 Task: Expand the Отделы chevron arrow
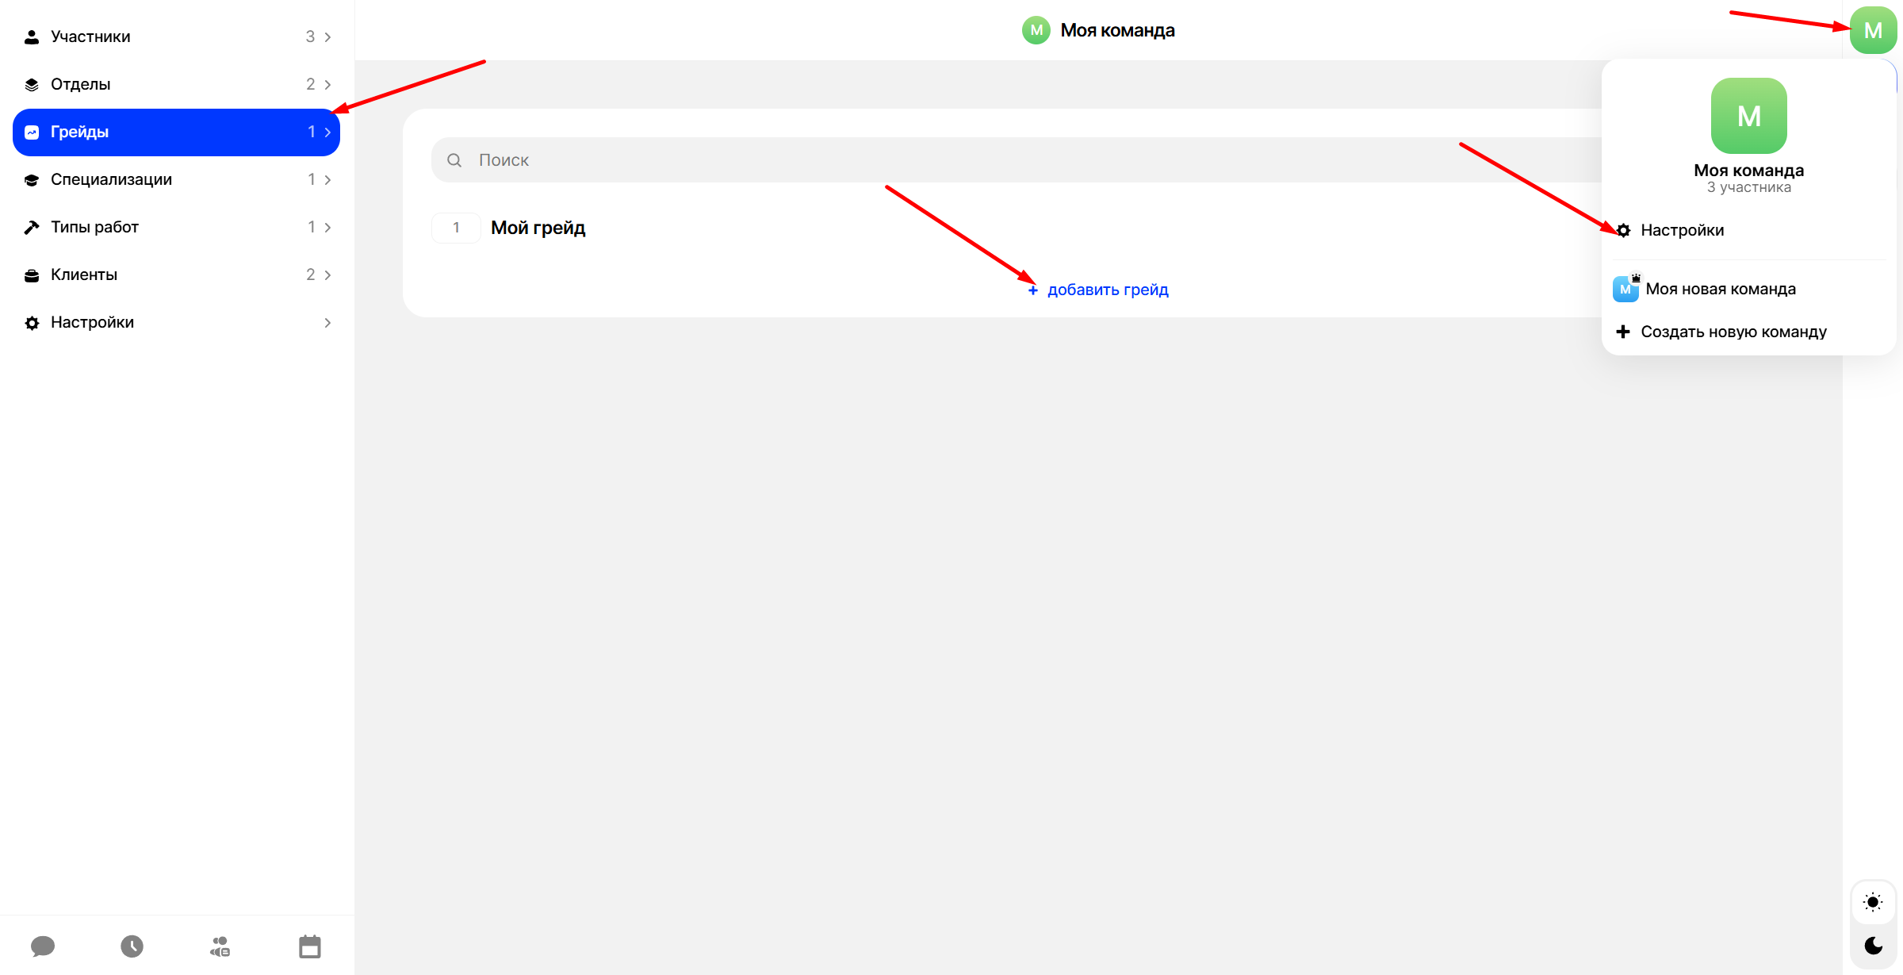click(x=327, y=85)
